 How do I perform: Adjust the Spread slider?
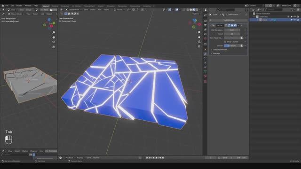coord(232,46)
